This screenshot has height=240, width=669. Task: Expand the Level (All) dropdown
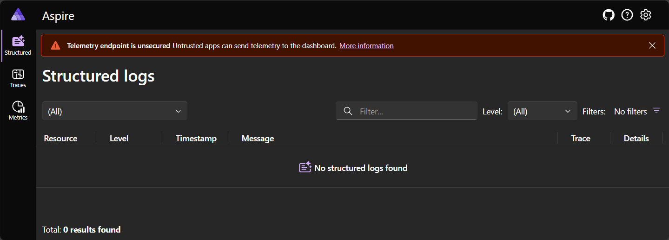coord(542,111)
